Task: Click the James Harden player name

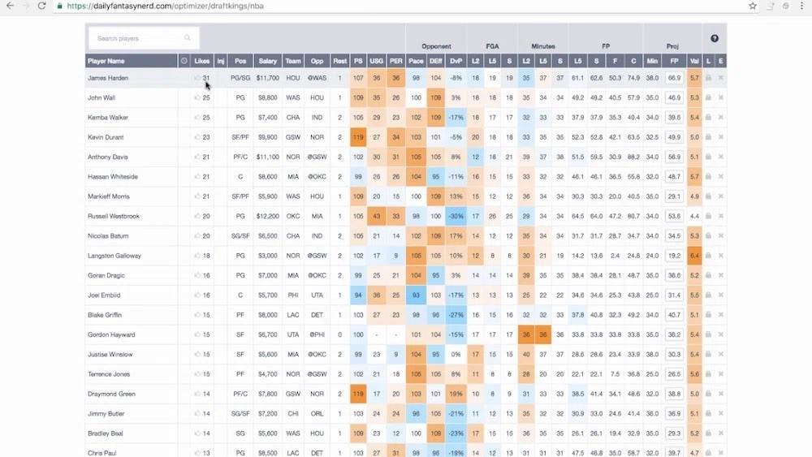Action: [108, 78]
